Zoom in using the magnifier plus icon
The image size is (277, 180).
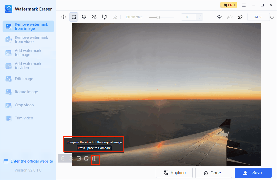tap(71, 159)
